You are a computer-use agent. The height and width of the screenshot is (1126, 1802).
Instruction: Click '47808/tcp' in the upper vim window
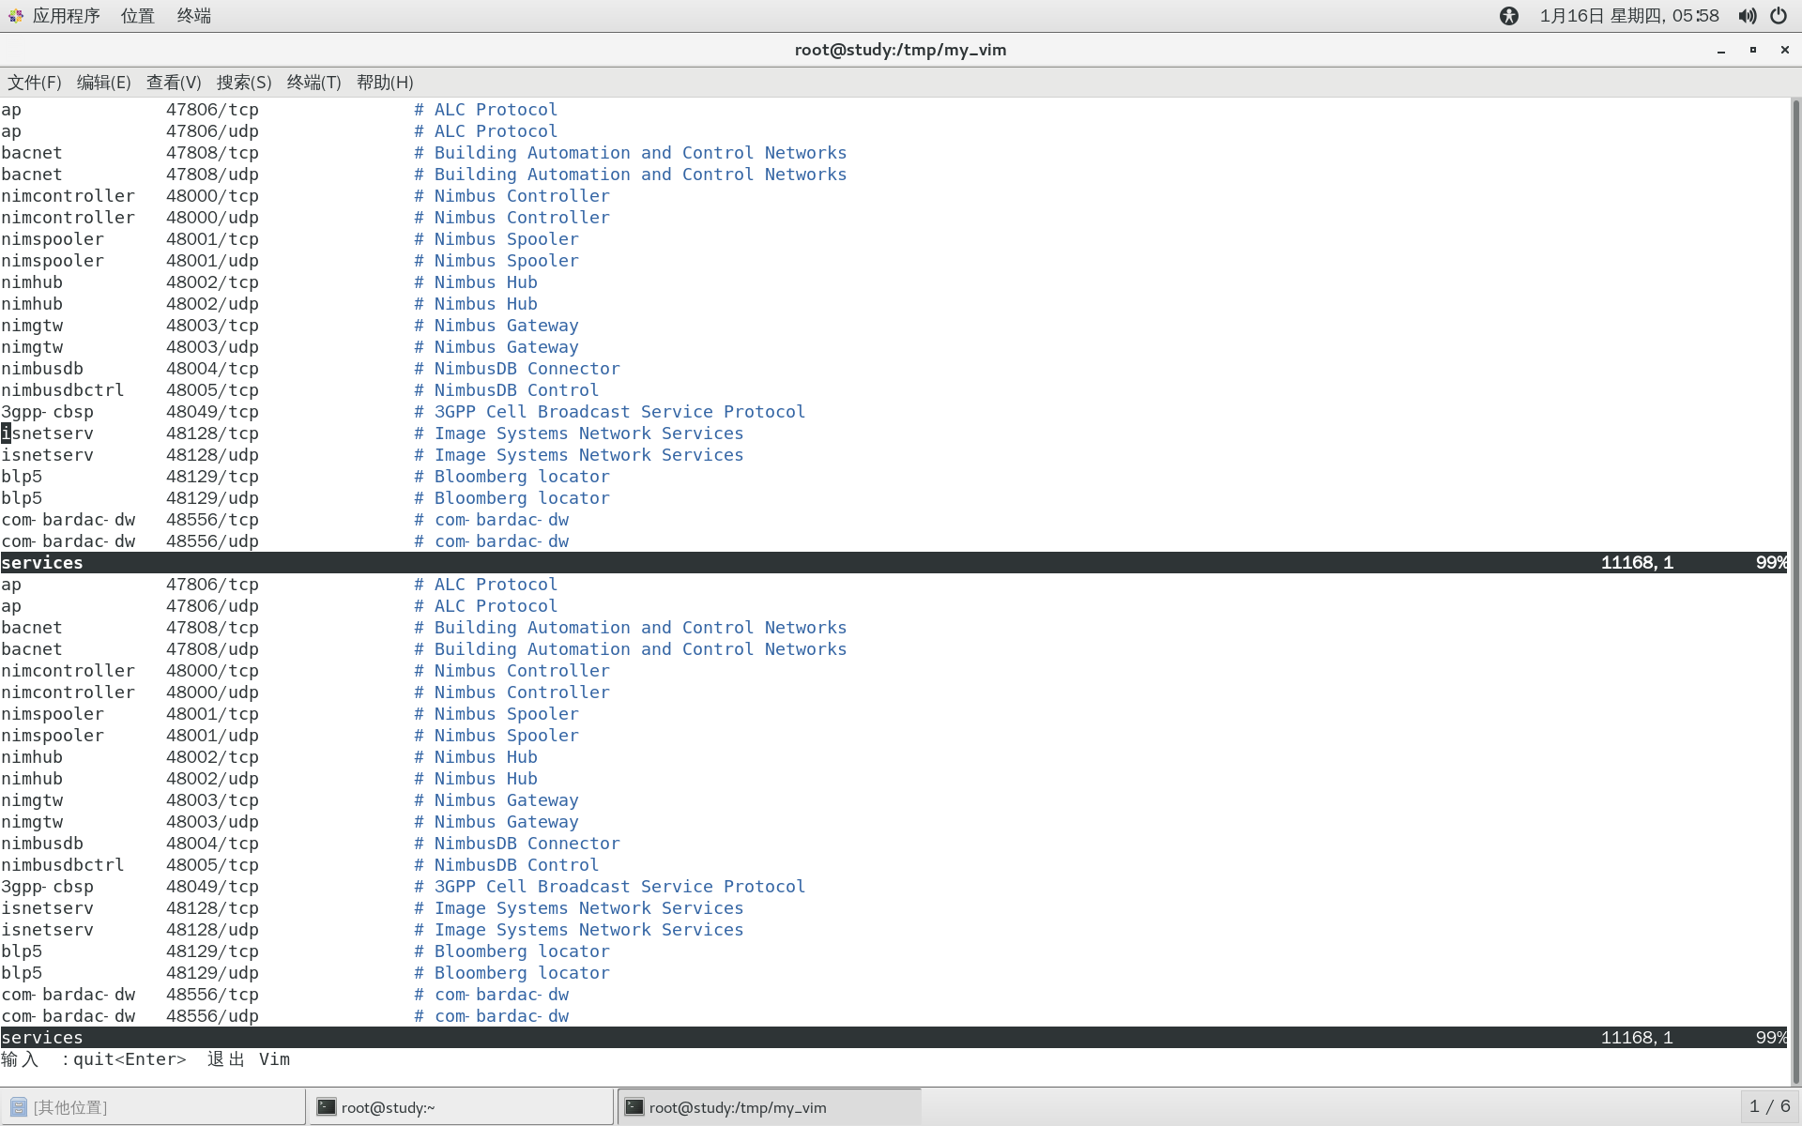point(212,153)
